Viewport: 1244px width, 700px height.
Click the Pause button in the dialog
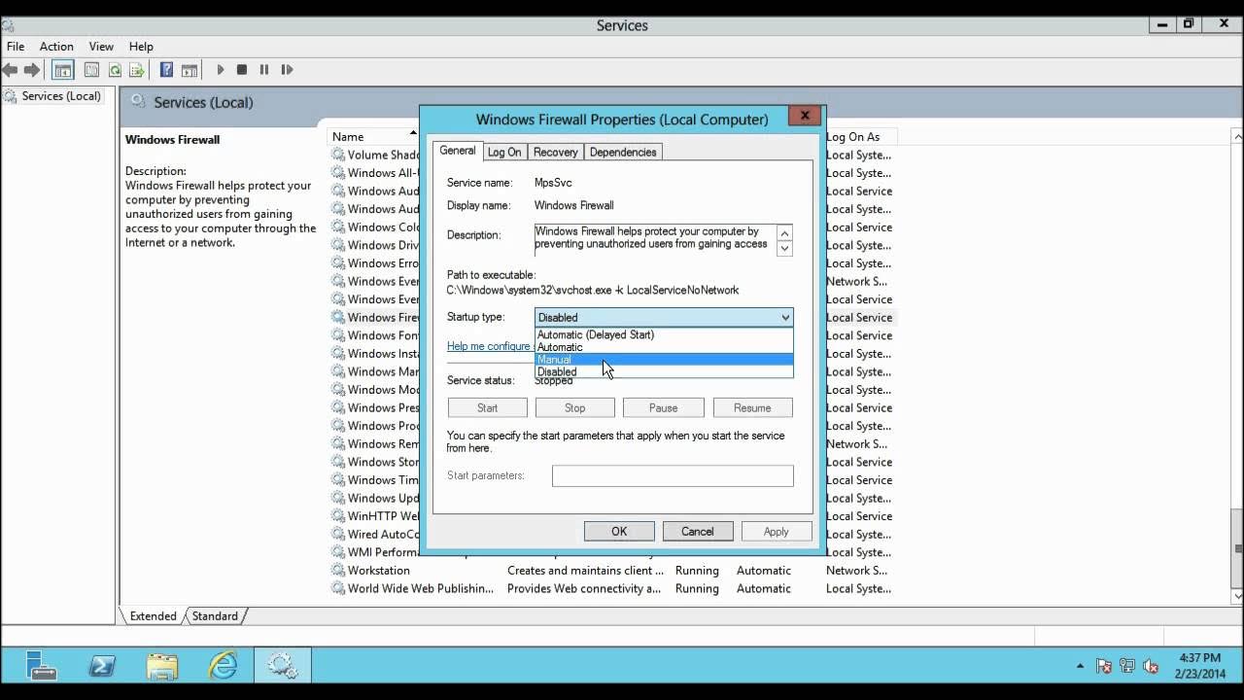click(x=663, y=407)
